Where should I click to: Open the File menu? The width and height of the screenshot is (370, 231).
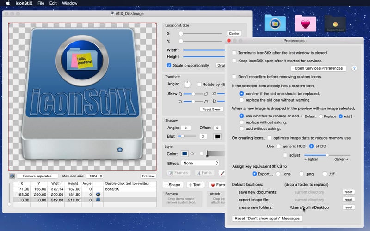[41, 3]
